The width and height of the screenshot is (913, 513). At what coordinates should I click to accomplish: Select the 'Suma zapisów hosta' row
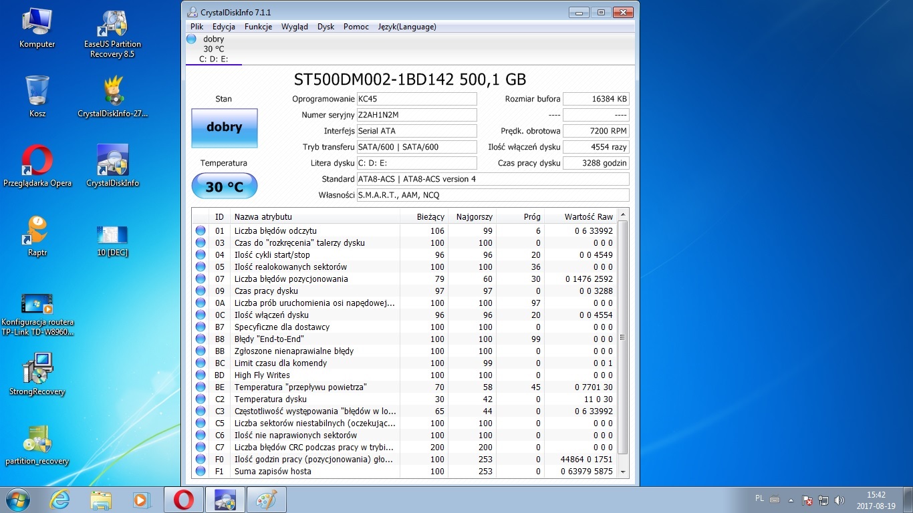(x=404, y=471)
